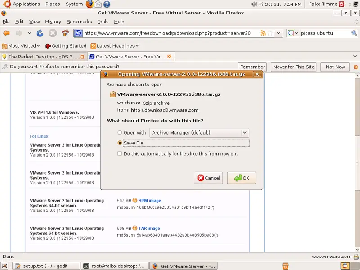The image size is (360, 270).
Task: Click the secure lock icon in status bar
Action: coord(356,256)
